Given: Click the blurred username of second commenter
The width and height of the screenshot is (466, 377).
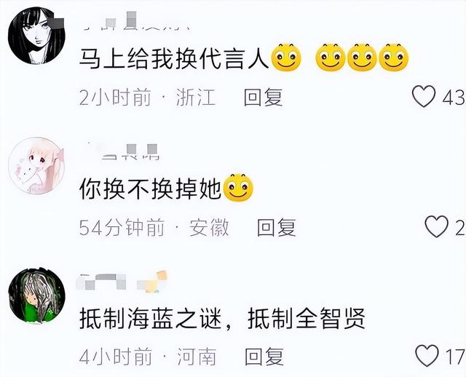Looking at the screenshot, I should [123, 151].
